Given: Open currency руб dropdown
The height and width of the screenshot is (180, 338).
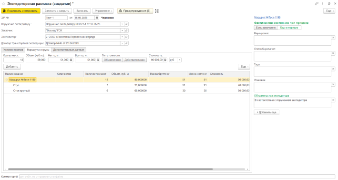Looking at the screenshot, I should pyautogui.click(x=179, y=60).
